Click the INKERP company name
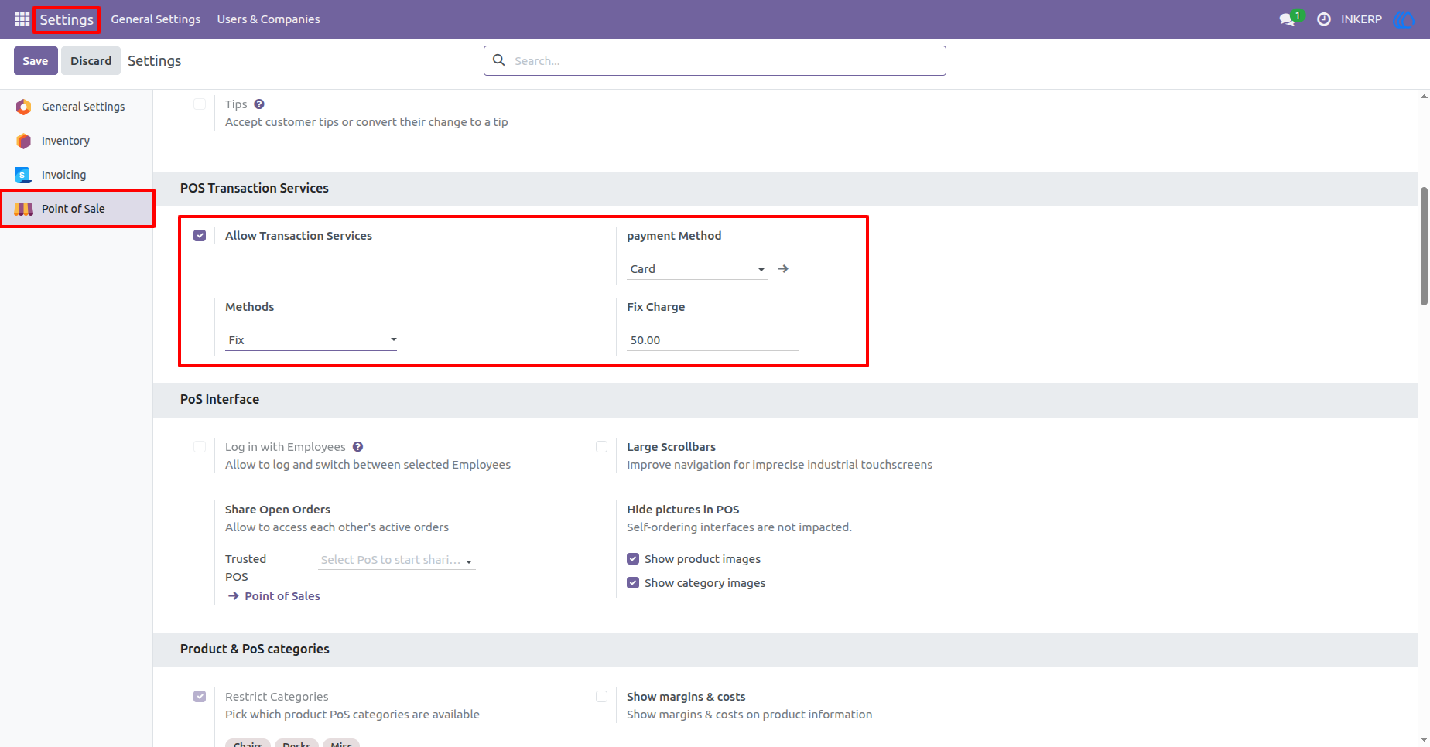Screen dimensions: 1430x747 tap(1361, 19)
